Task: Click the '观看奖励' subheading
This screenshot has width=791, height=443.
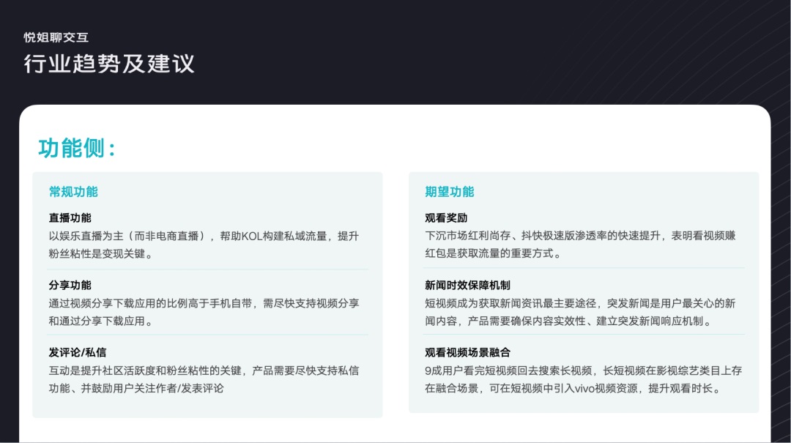Action: tap(446, 218)
